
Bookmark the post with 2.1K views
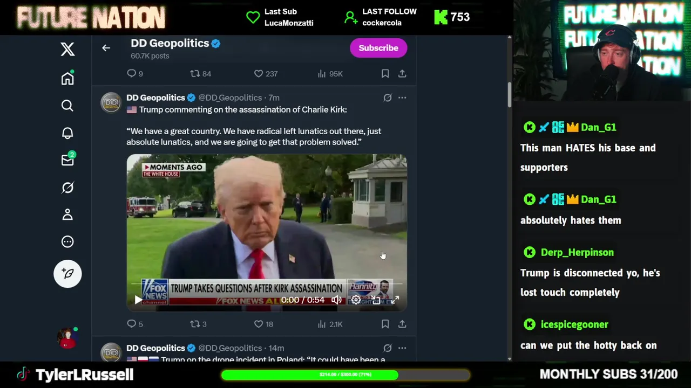point(385,324)
